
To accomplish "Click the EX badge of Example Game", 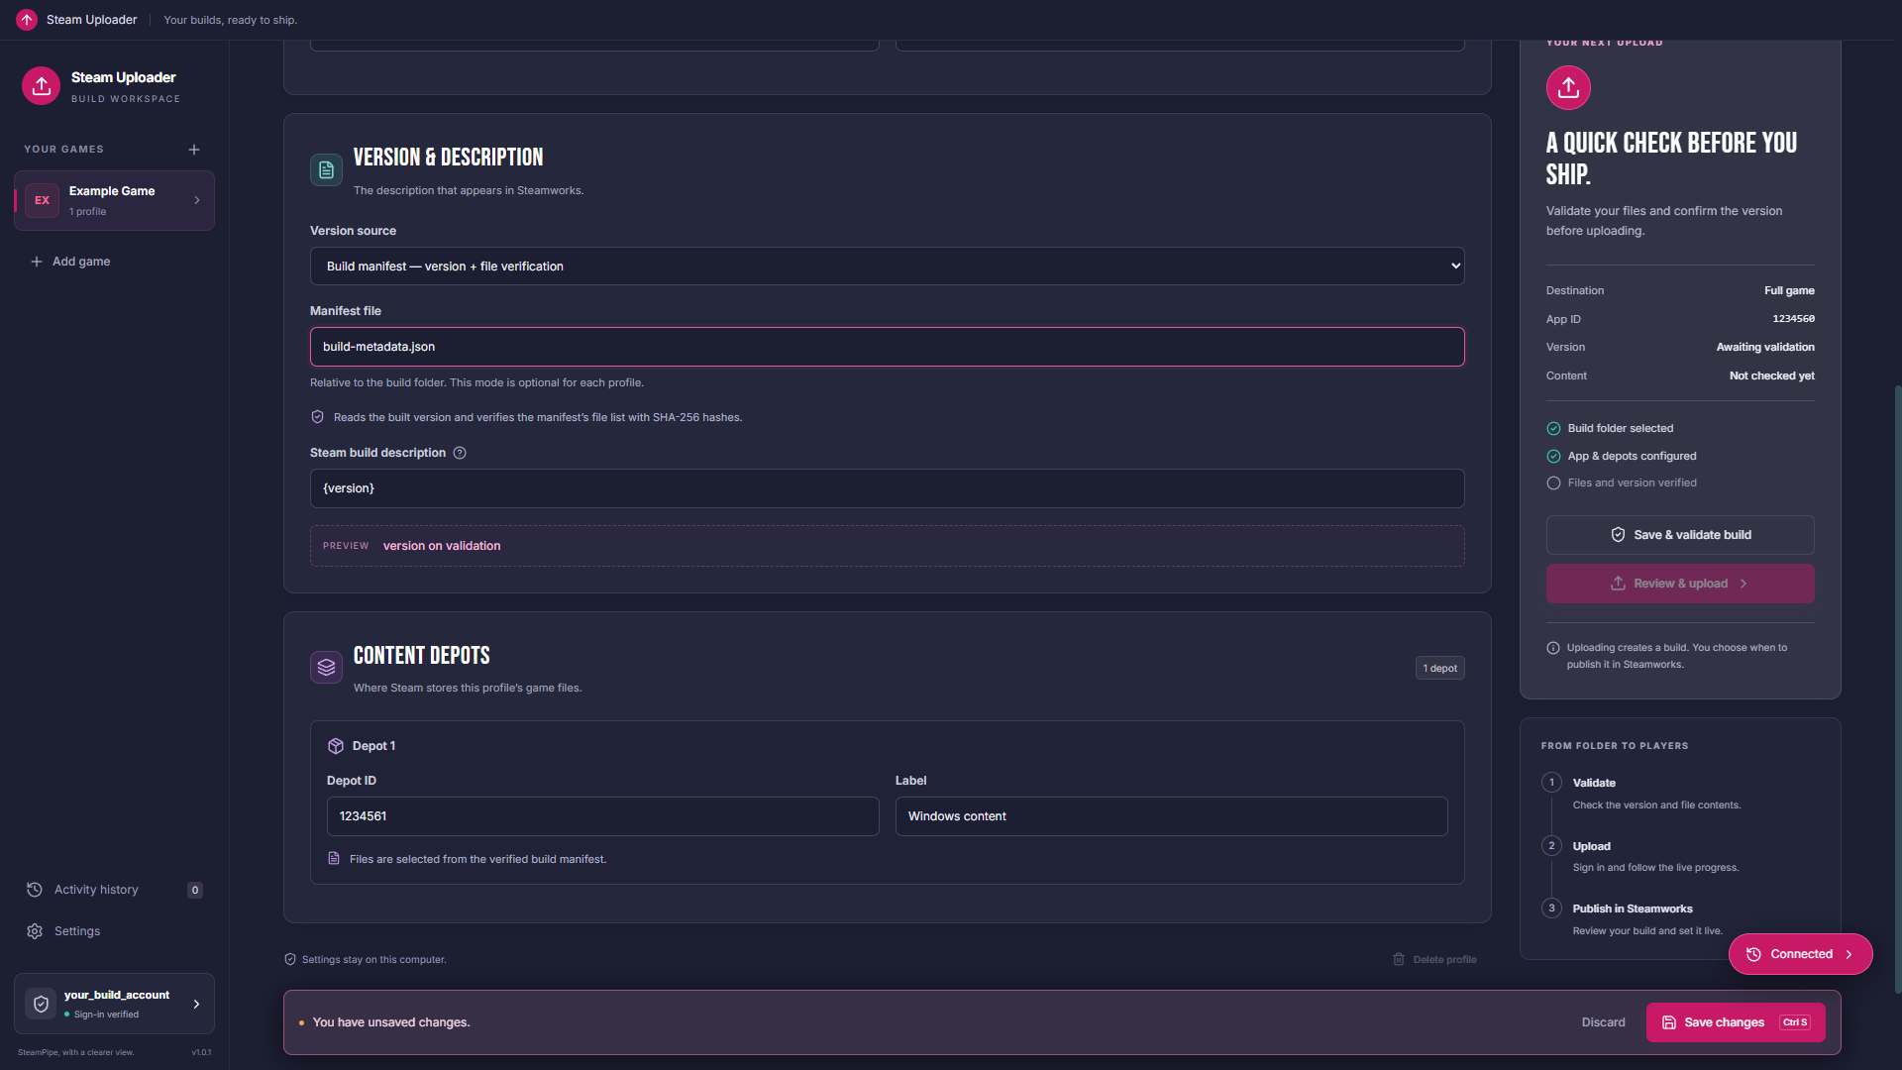I will click(x=42, y=200).
